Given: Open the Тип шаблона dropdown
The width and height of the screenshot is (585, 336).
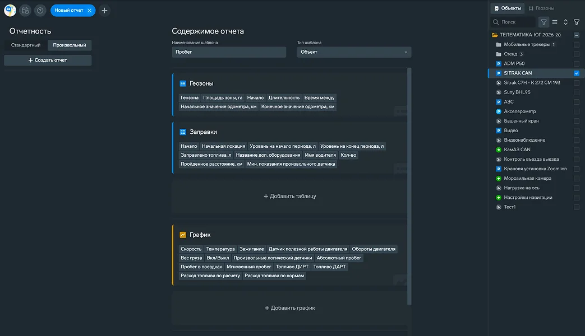Looking at the screenshot, I should tap(354, 52).
